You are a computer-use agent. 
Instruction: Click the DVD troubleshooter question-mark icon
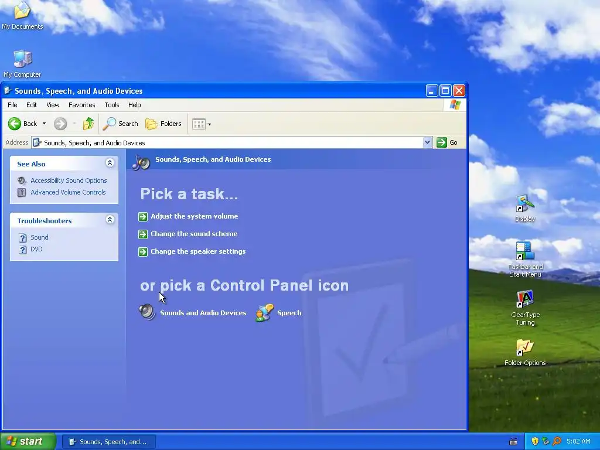(23, 250)
